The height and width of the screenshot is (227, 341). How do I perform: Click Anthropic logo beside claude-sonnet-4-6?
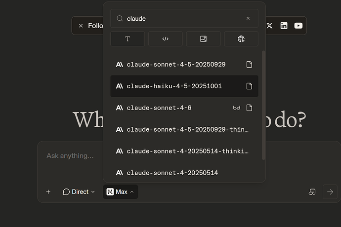point(120,108)
